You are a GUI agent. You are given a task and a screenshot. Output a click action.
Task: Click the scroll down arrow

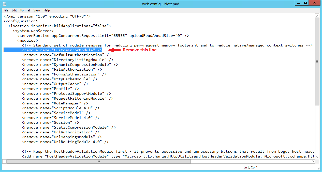pos(317,157)
